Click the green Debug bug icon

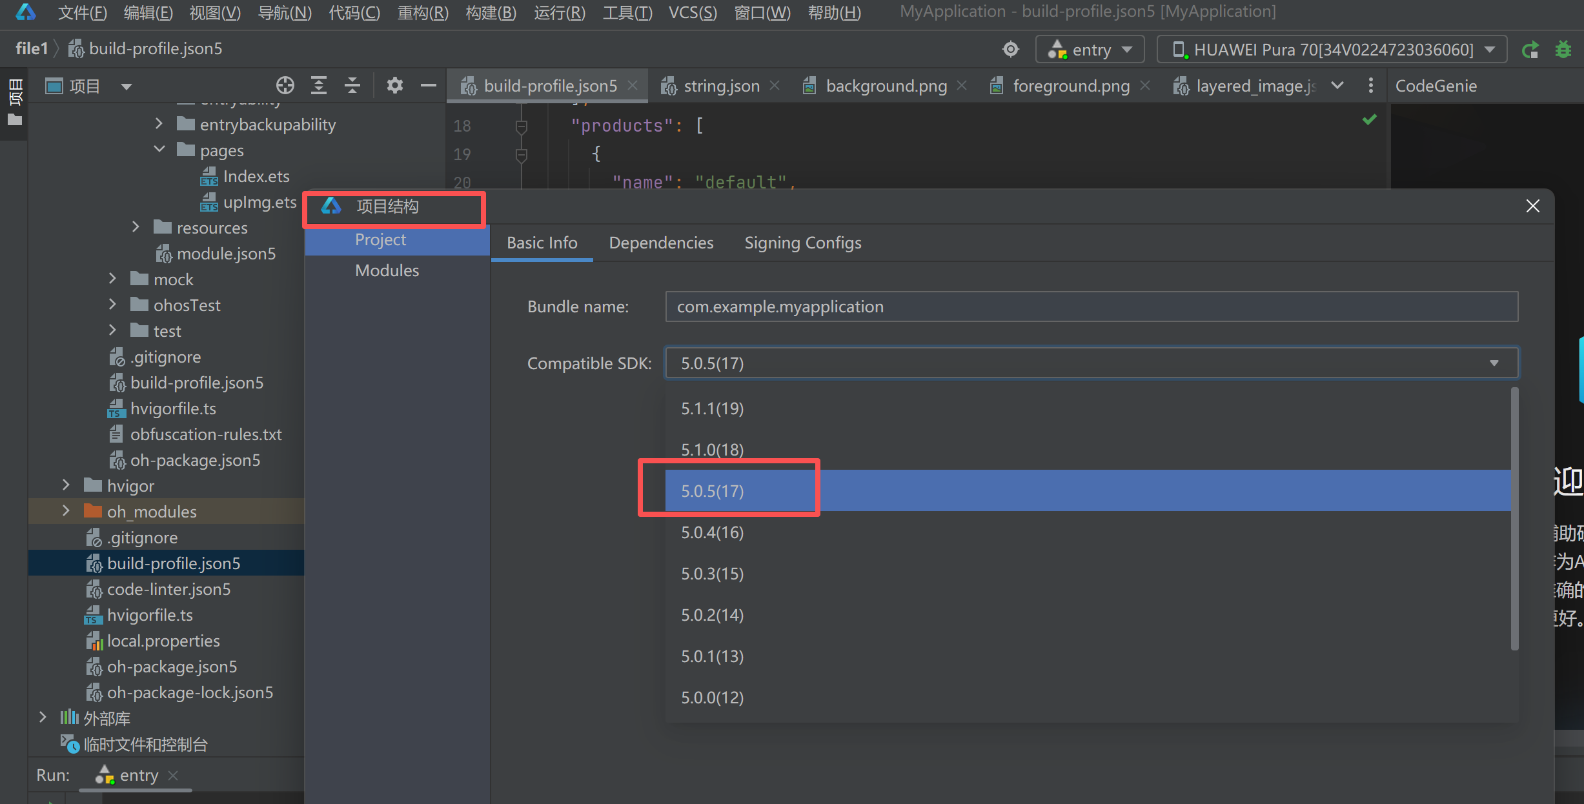[1563, 50]
